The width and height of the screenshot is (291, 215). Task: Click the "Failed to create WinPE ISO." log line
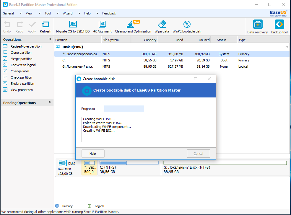(103, 123)
